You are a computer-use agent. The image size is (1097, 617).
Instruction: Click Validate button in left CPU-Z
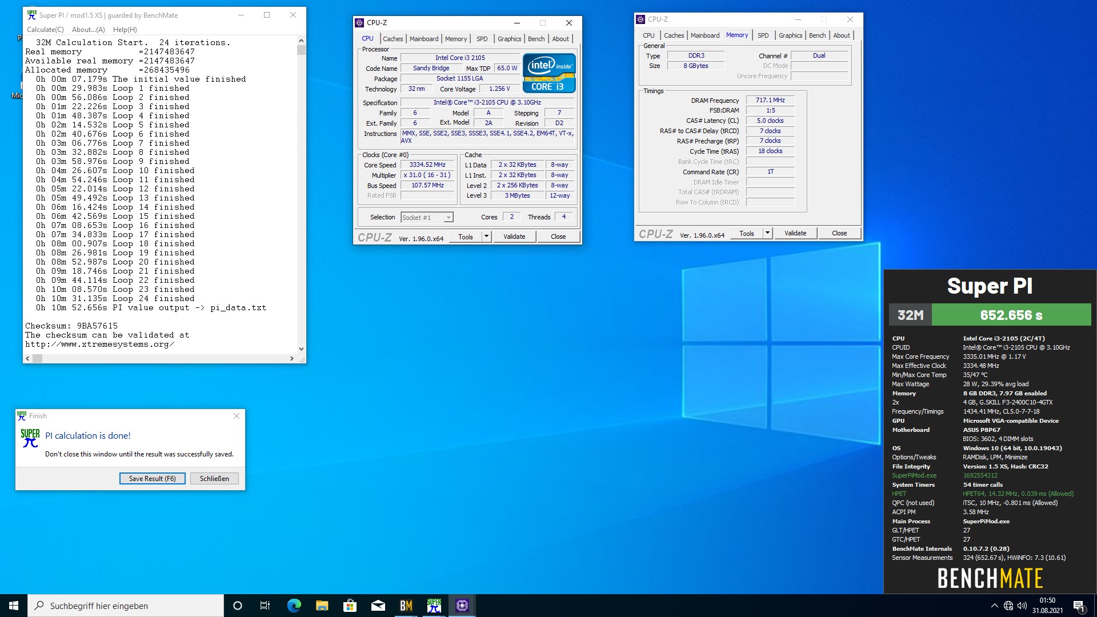(x=514, y=237)
